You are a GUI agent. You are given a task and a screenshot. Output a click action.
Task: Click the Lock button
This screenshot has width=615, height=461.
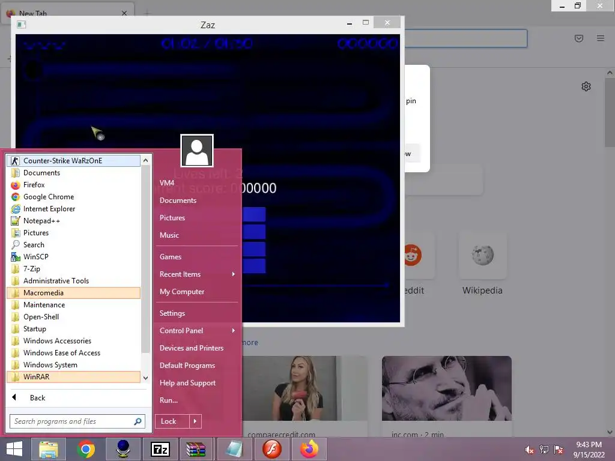(172, 421)
